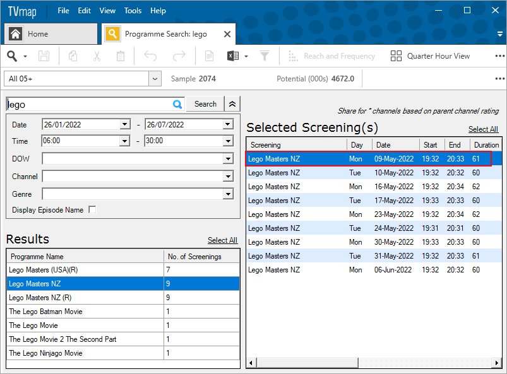Image resolution: width=507 pixels, height=374 pixels.
Task: Click the horizontal scrollbar right arrow
Action: click(498, 363)
